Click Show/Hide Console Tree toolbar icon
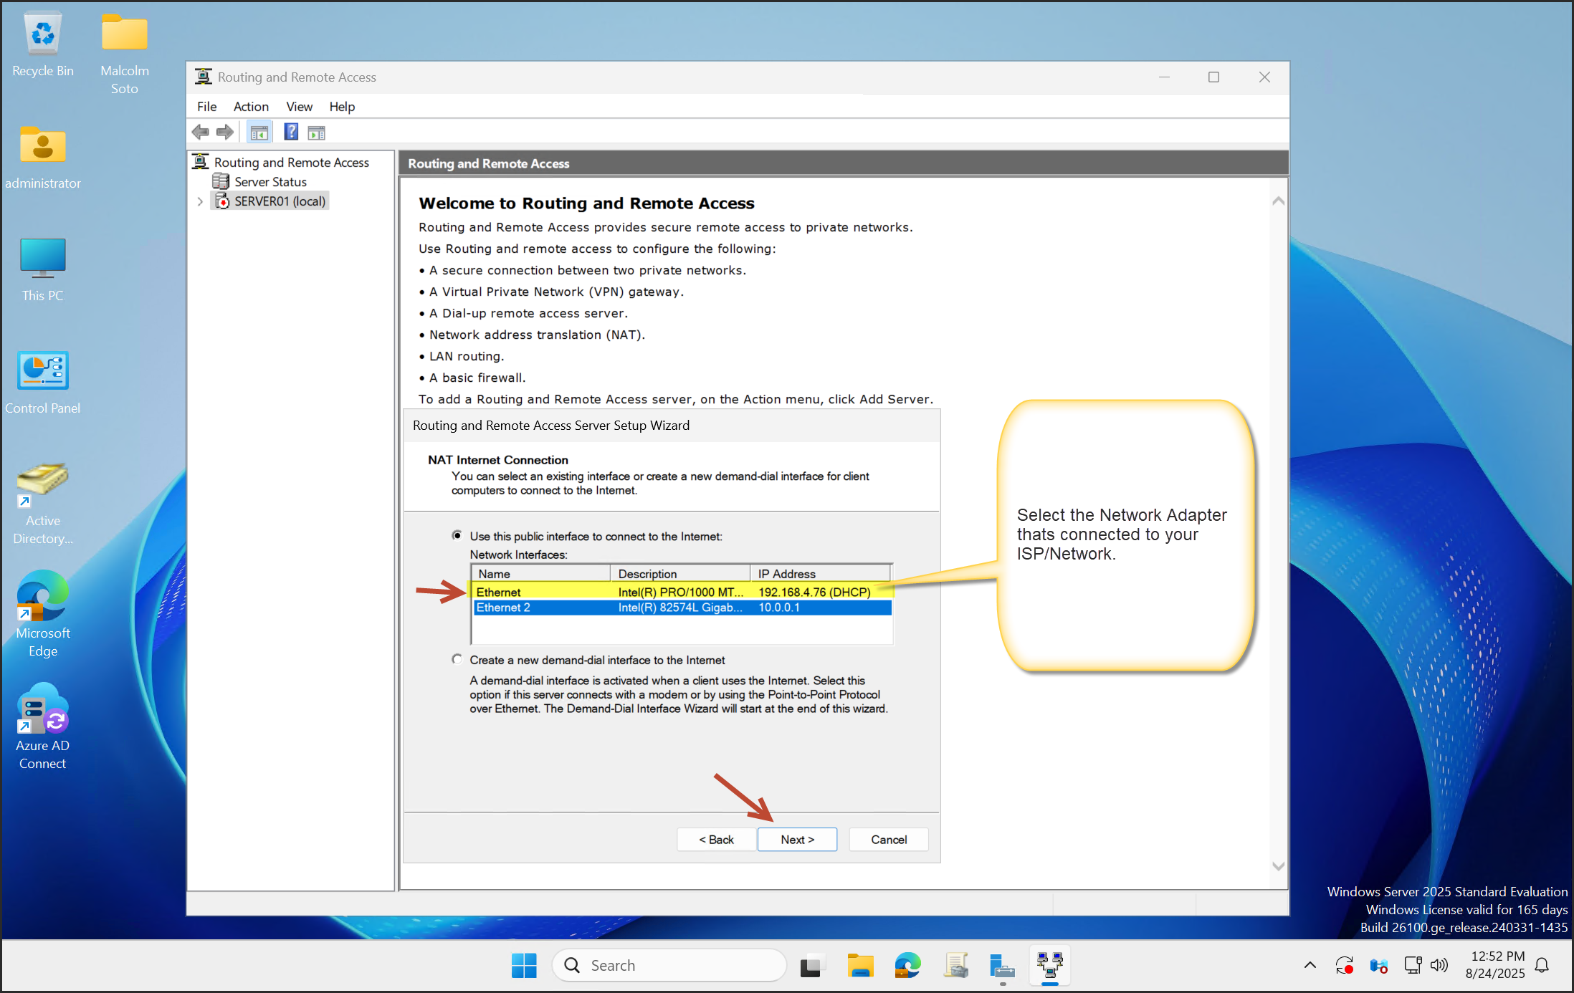Viewport: 1574px width, 993px height. tap(259, 133)
